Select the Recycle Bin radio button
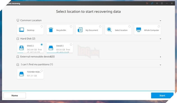177x103 pixels. (71, 26)
